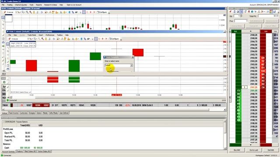Click the Pos field in Depth of Market
The image size is (280, 157).
[x=241, y=21]
